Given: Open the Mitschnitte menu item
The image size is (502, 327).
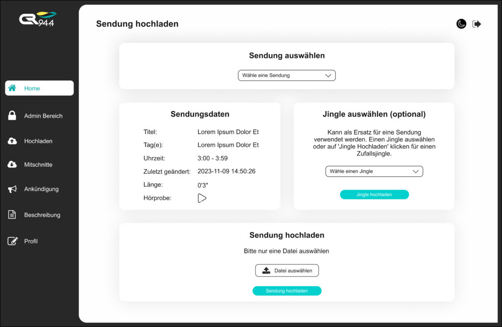Looking at the screenshot, I should (39, 164).
